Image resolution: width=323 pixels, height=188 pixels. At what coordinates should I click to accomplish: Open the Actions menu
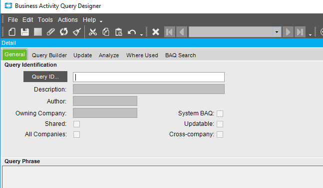[x=67, y=20]
